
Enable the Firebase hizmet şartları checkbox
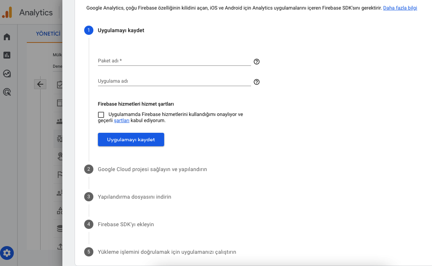[x=101, y=114]
